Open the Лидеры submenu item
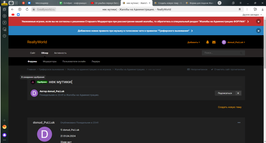 [x=96, y=62]
